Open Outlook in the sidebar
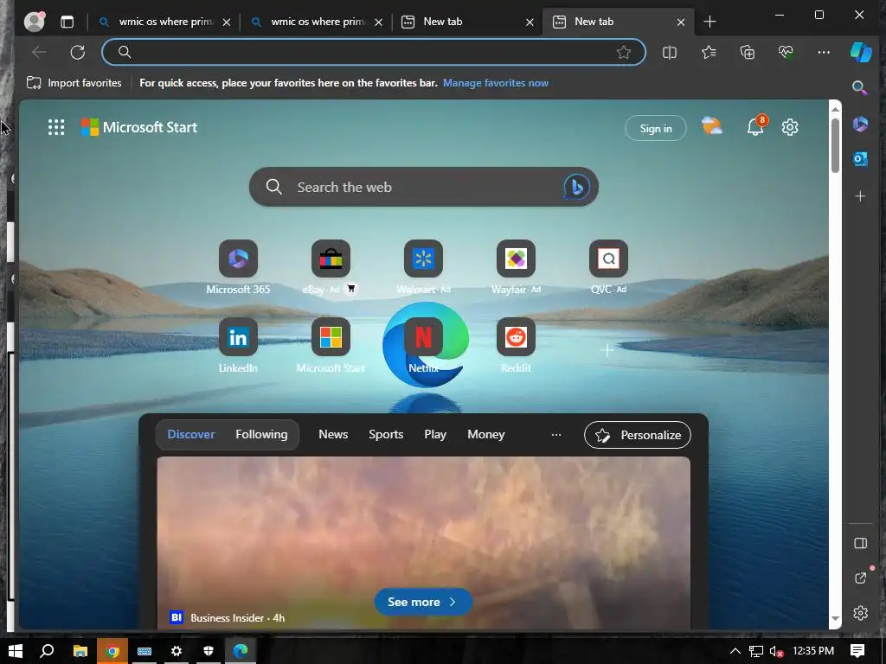886x664 pixels. pyautogui.click(x=860, y=159)
